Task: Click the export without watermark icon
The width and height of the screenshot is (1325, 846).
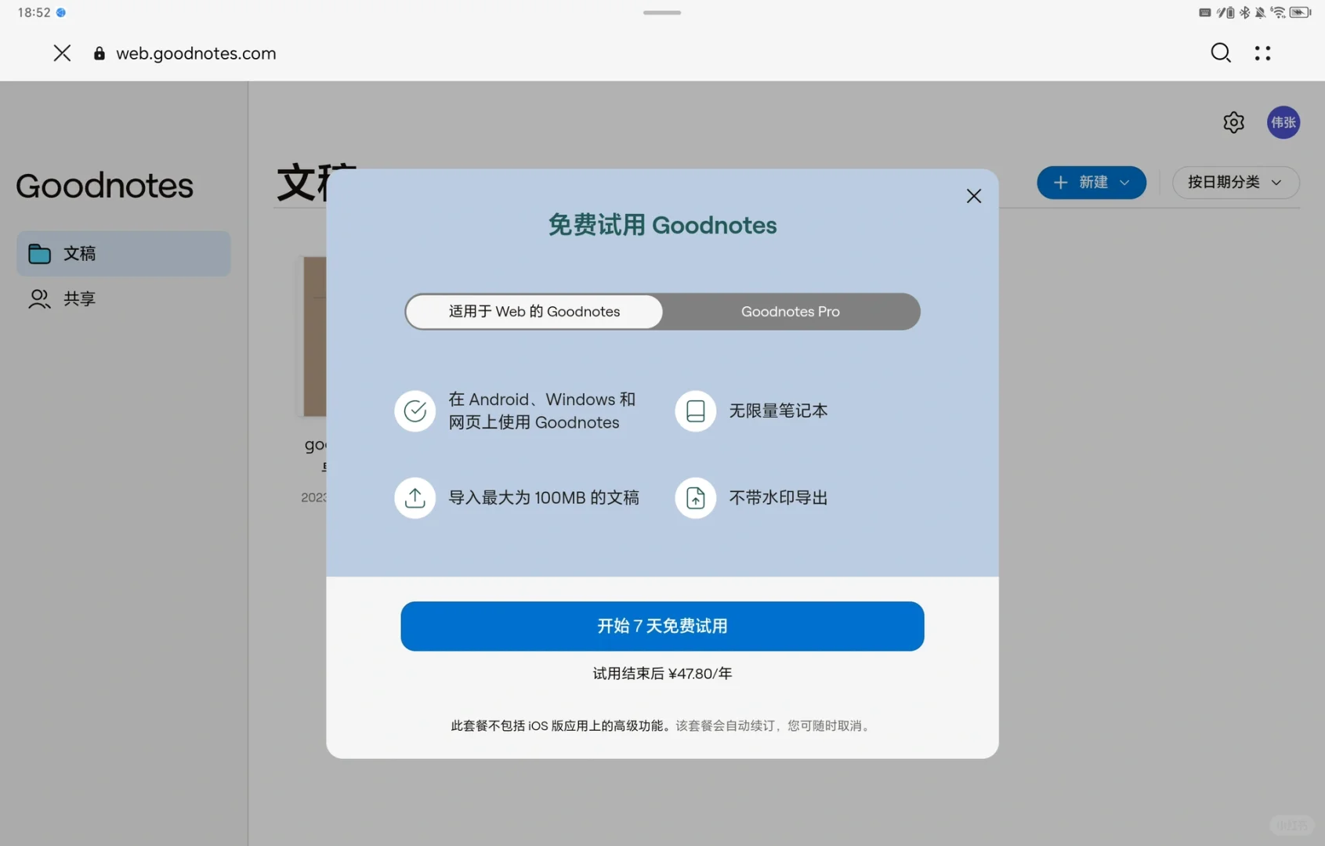Action: pos(695,497)
